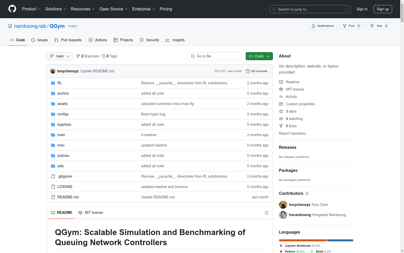Select the README tab in file panel
Viewport: 404px width, 253px height.
62,213
